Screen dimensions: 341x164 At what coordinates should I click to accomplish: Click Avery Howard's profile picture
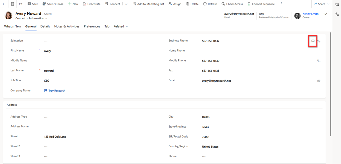click(x=8, y=15)
